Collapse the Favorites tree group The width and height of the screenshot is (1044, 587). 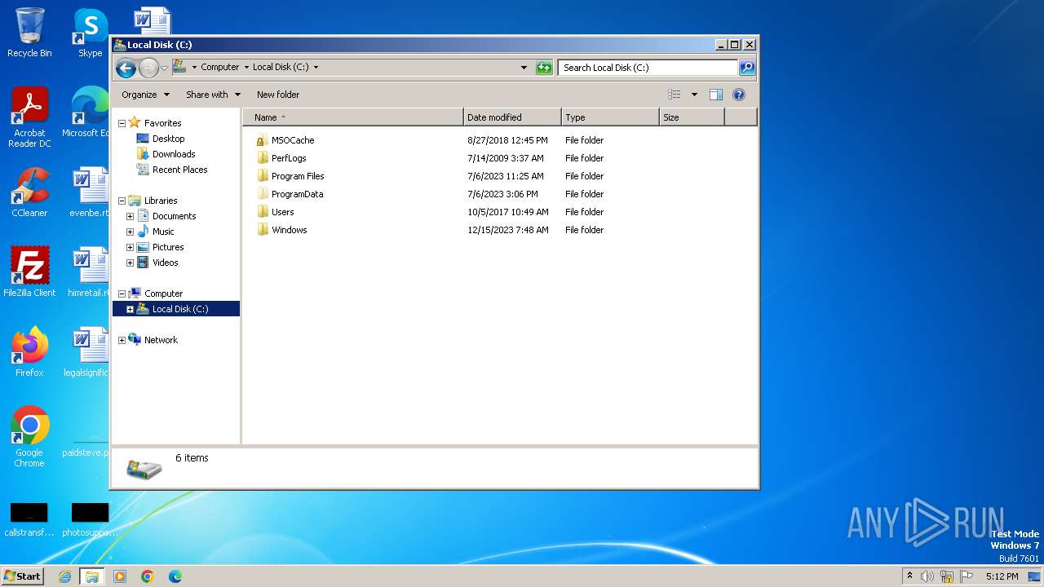[122, 123]
